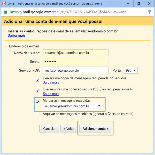Click the 'Servidor POP:' label
This screenshot has width=155, height=155.
point(29,70)
